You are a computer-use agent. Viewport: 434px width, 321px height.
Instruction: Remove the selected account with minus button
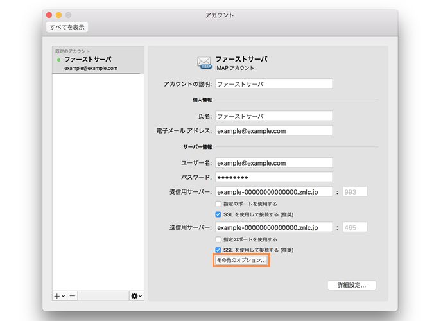point(73,296)
